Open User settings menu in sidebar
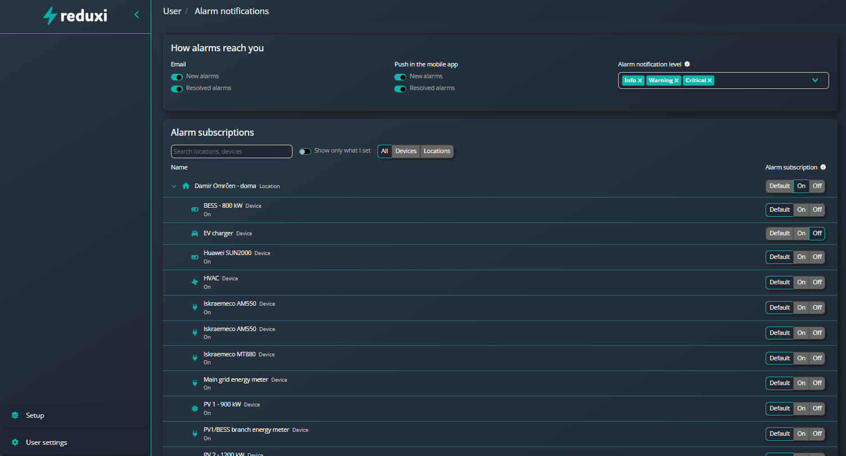The width and height of the screenshot is (846, 456). tap(75, 442)
